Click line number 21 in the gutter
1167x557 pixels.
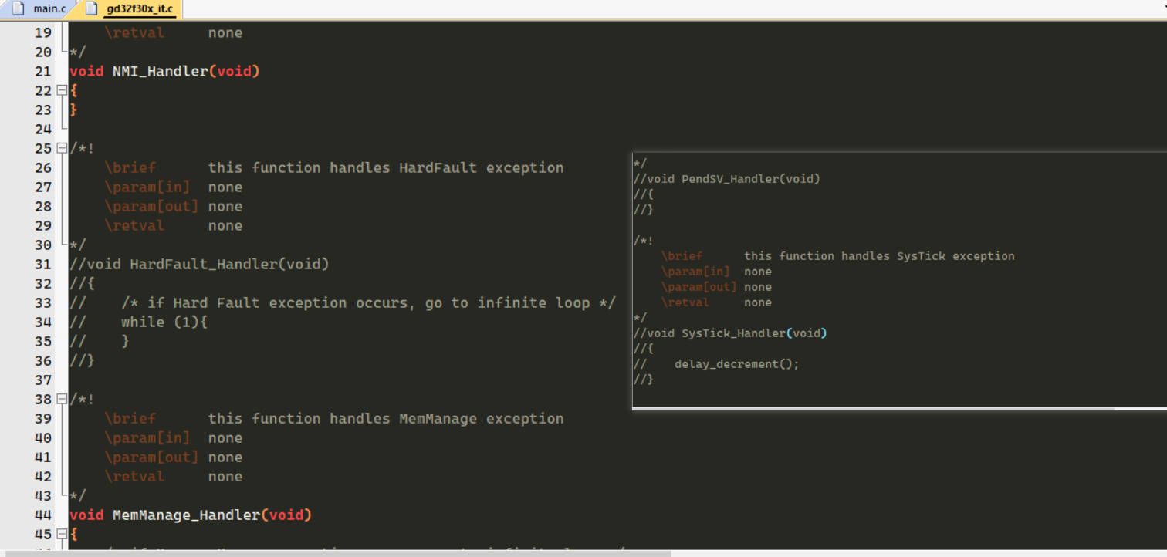[x=43, y=71]
